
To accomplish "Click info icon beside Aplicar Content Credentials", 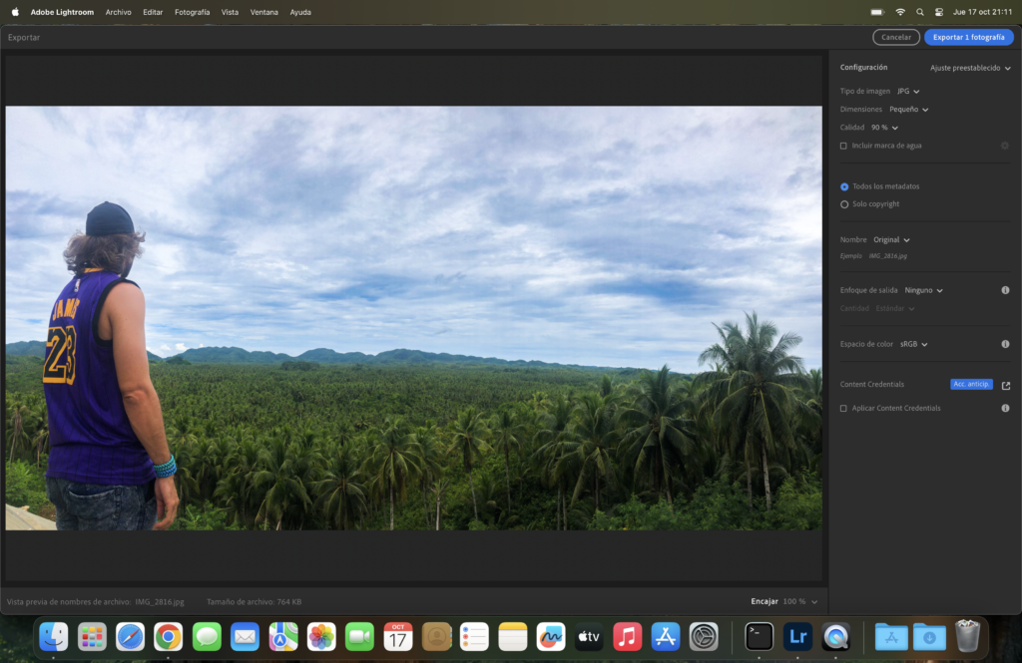I will coord(1005,408).
